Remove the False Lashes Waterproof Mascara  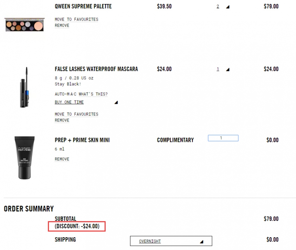pos(62,120)
